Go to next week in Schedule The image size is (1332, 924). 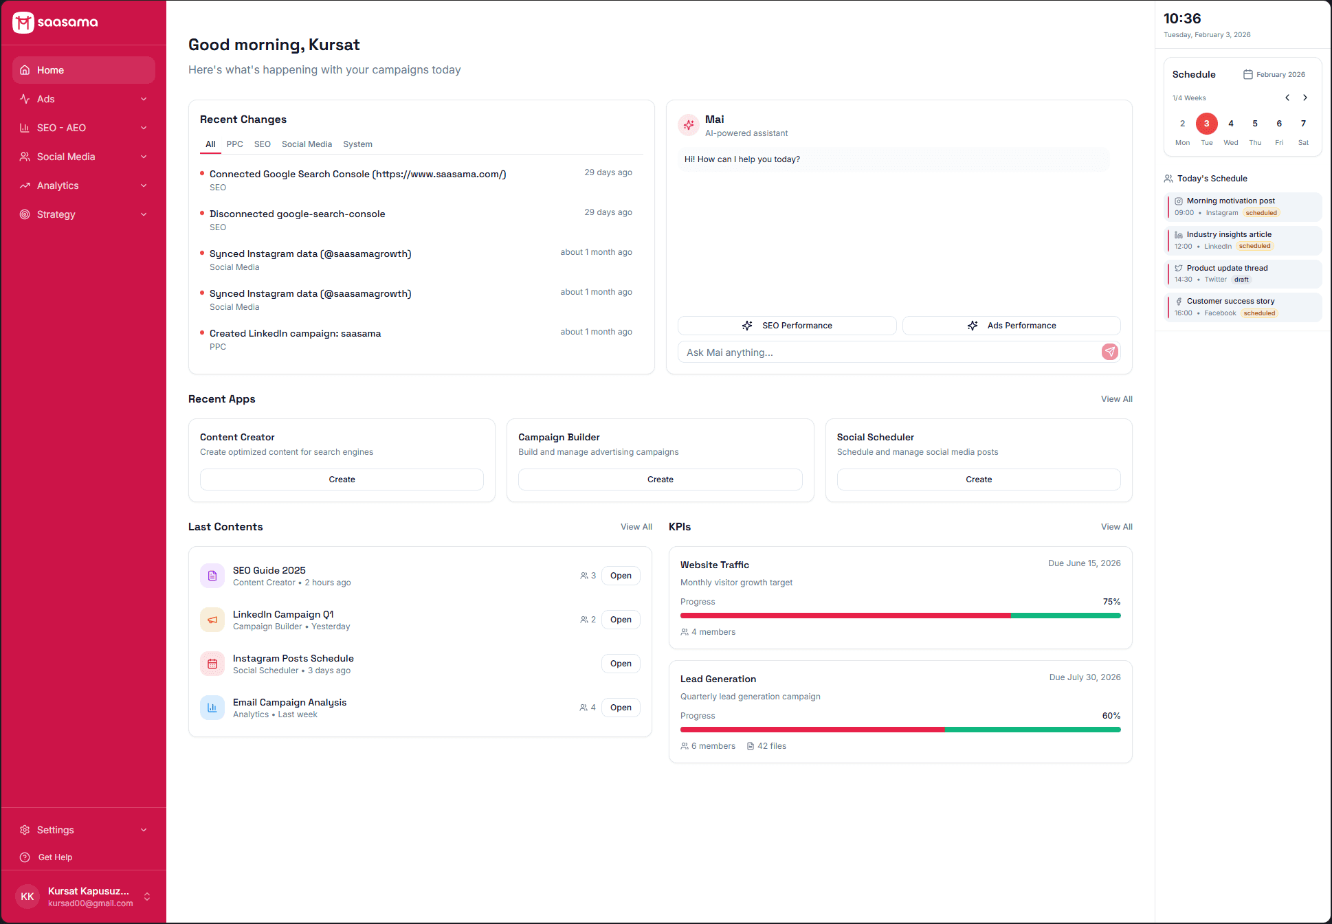(x=1305, y=98)
